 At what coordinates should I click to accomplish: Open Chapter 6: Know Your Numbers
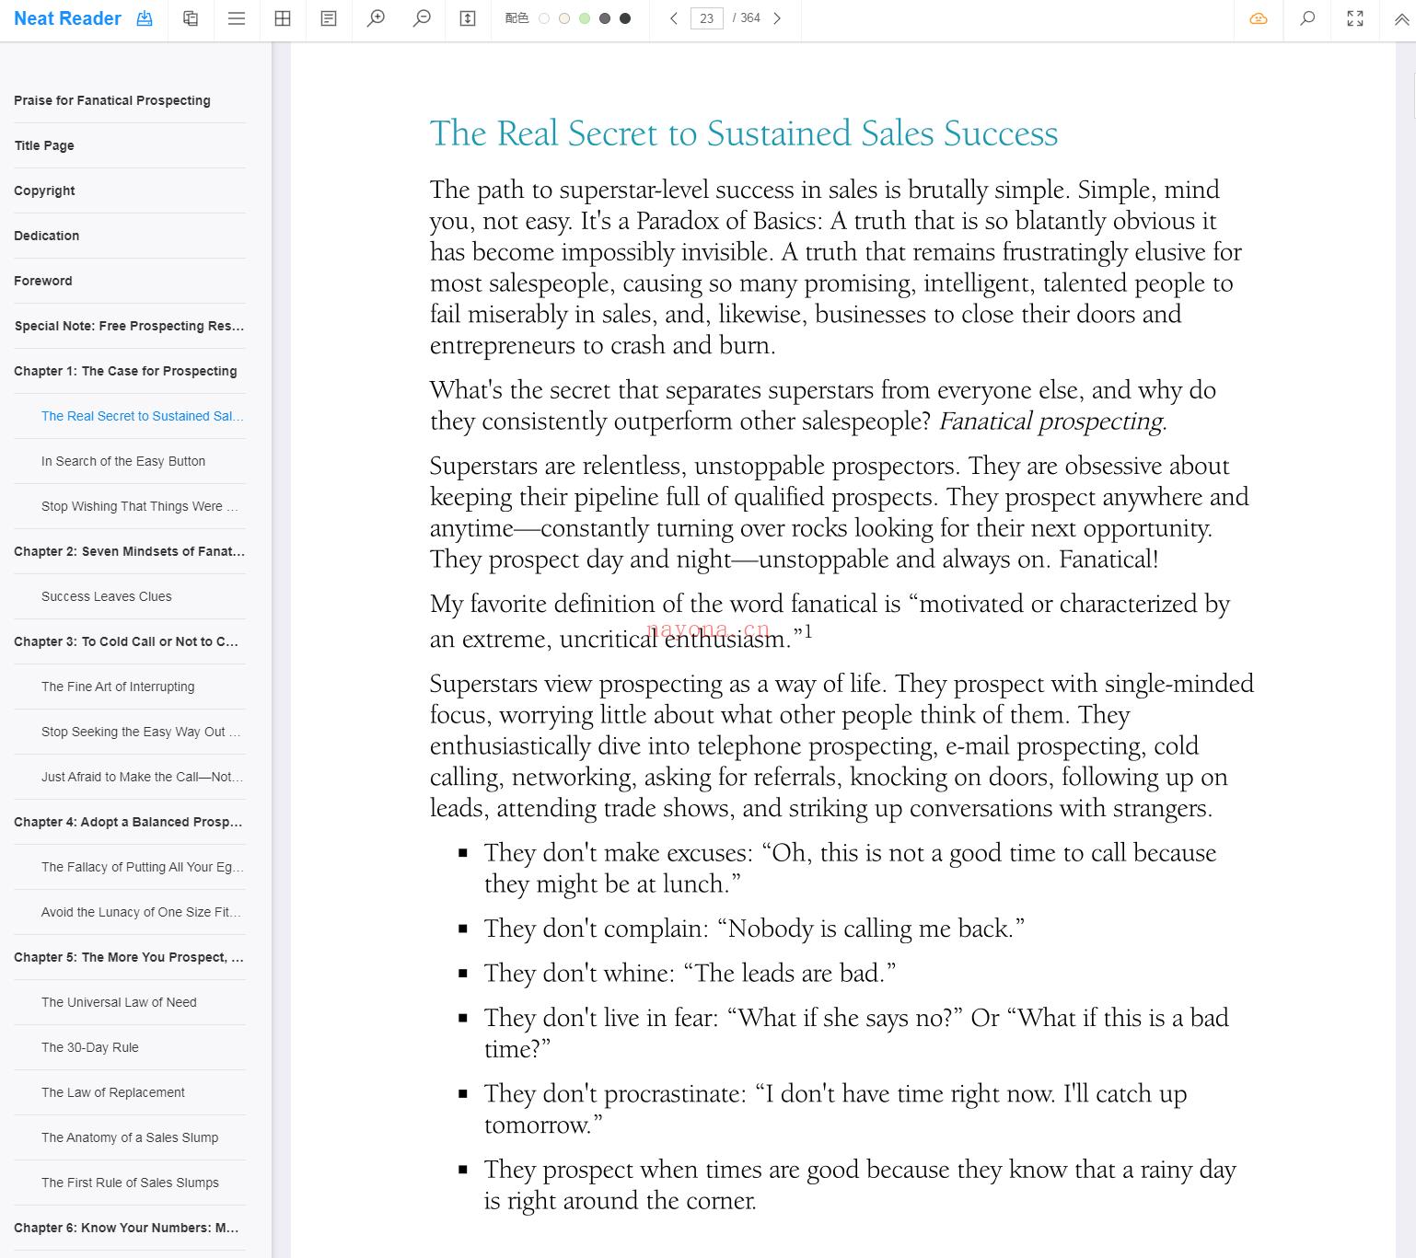click(x=126, y=1228)
